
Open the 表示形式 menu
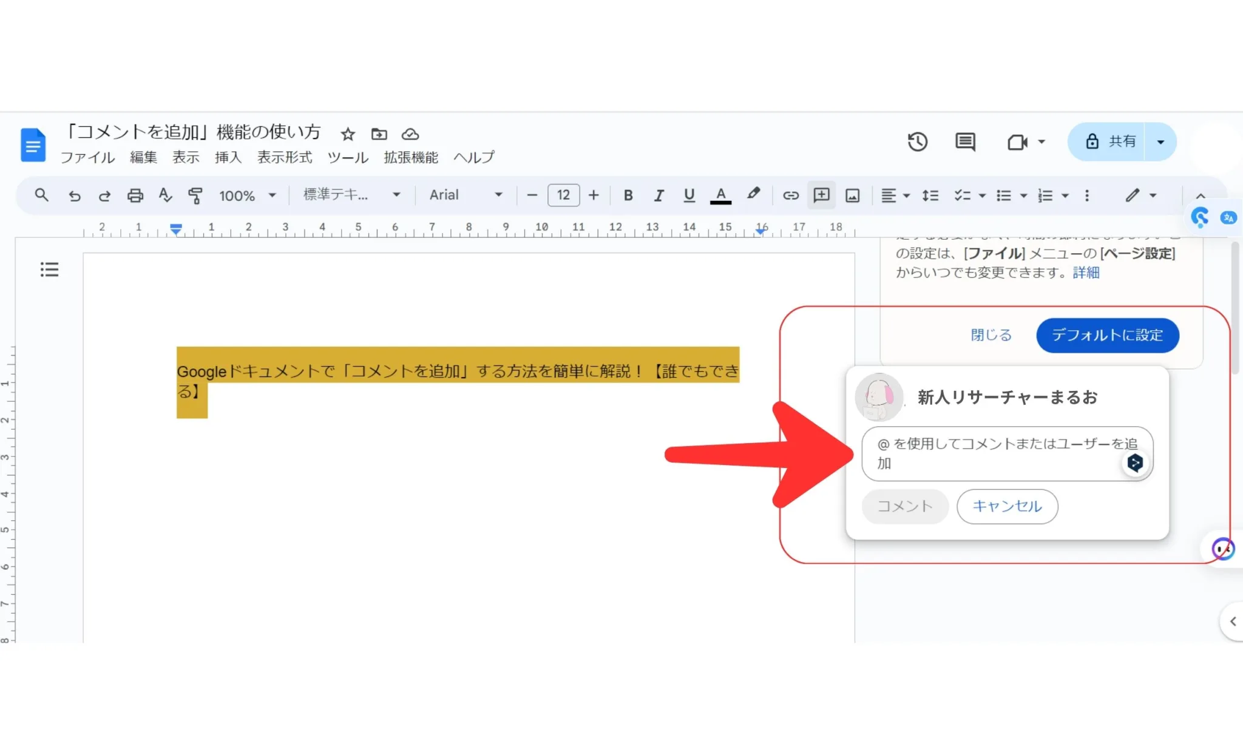pos(285,158)
